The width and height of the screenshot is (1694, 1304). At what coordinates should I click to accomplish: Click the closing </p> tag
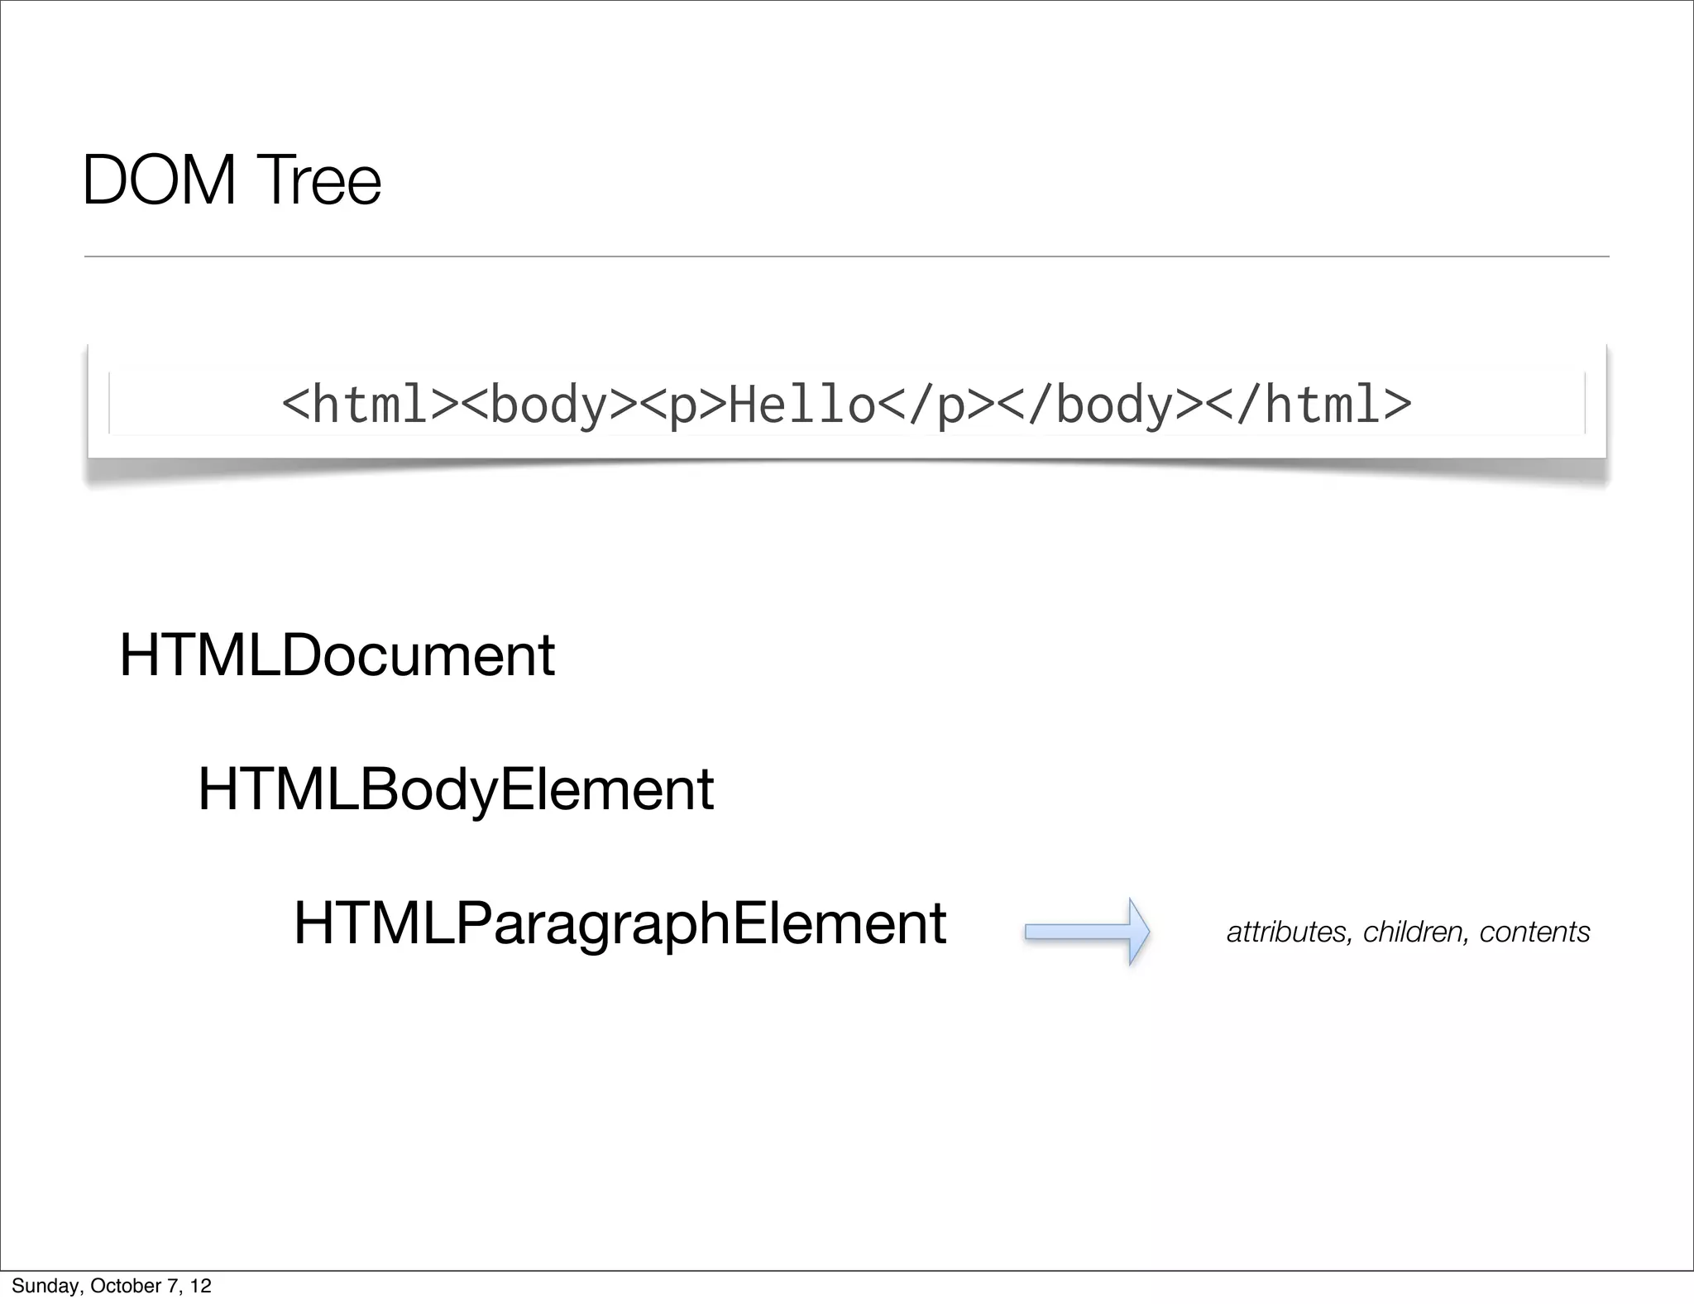(936, 405)
